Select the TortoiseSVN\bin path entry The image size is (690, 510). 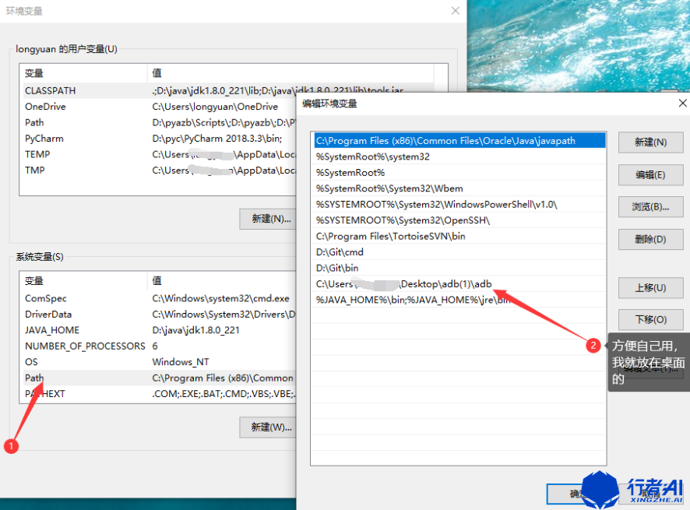tap(459, 236)
